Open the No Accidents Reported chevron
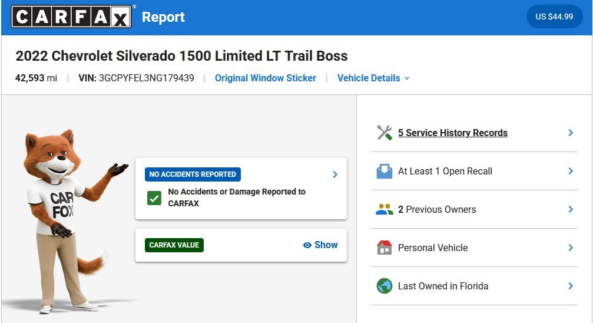 [x=335, y=174]
